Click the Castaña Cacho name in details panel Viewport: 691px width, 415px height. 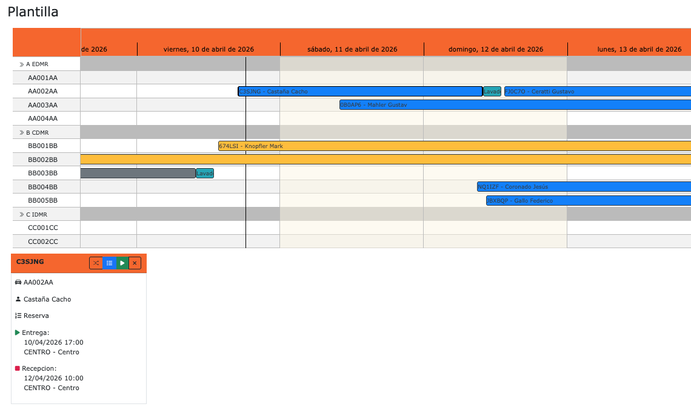pos(47,299)
